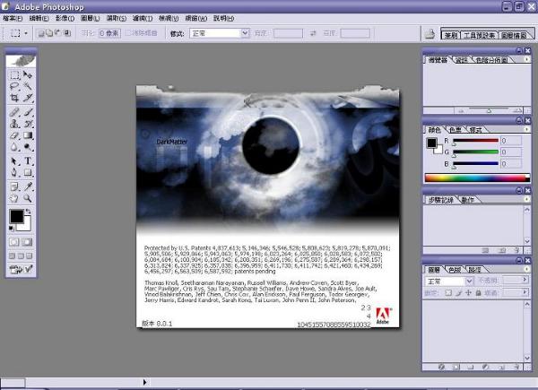Enable Add to Selection mode button
This screenshot has height=390, width=538.
tap(49, 33)
